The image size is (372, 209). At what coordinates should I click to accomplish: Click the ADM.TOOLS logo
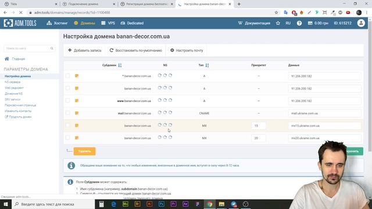coord(20,23)
